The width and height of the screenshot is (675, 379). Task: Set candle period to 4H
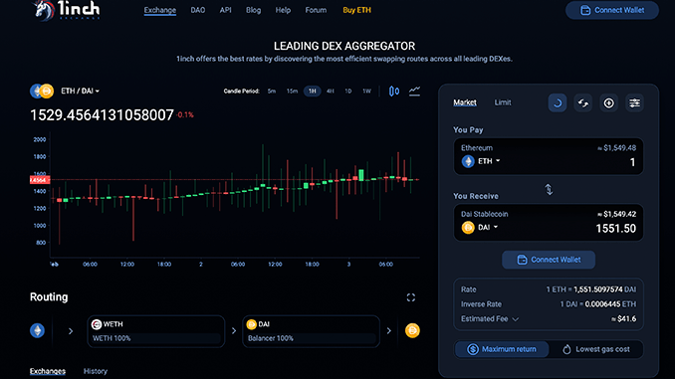point(331,92)
